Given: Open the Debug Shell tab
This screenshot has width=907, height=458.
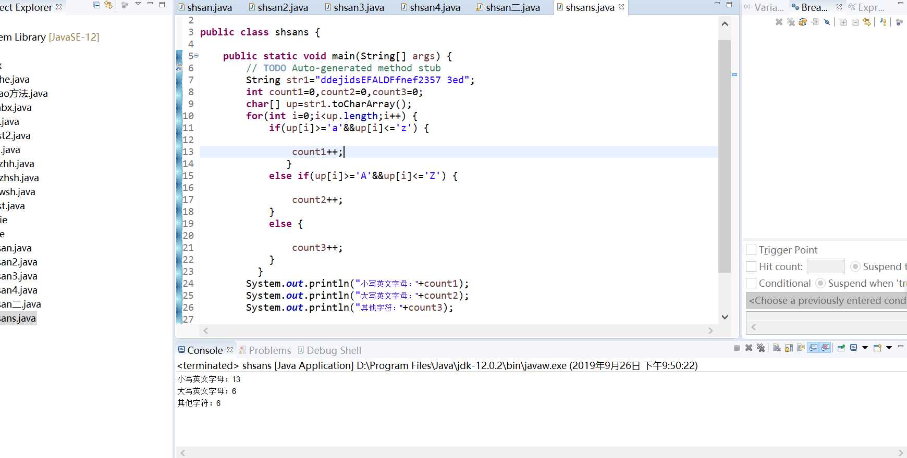Looking at the screenshot, I should 329,350.
